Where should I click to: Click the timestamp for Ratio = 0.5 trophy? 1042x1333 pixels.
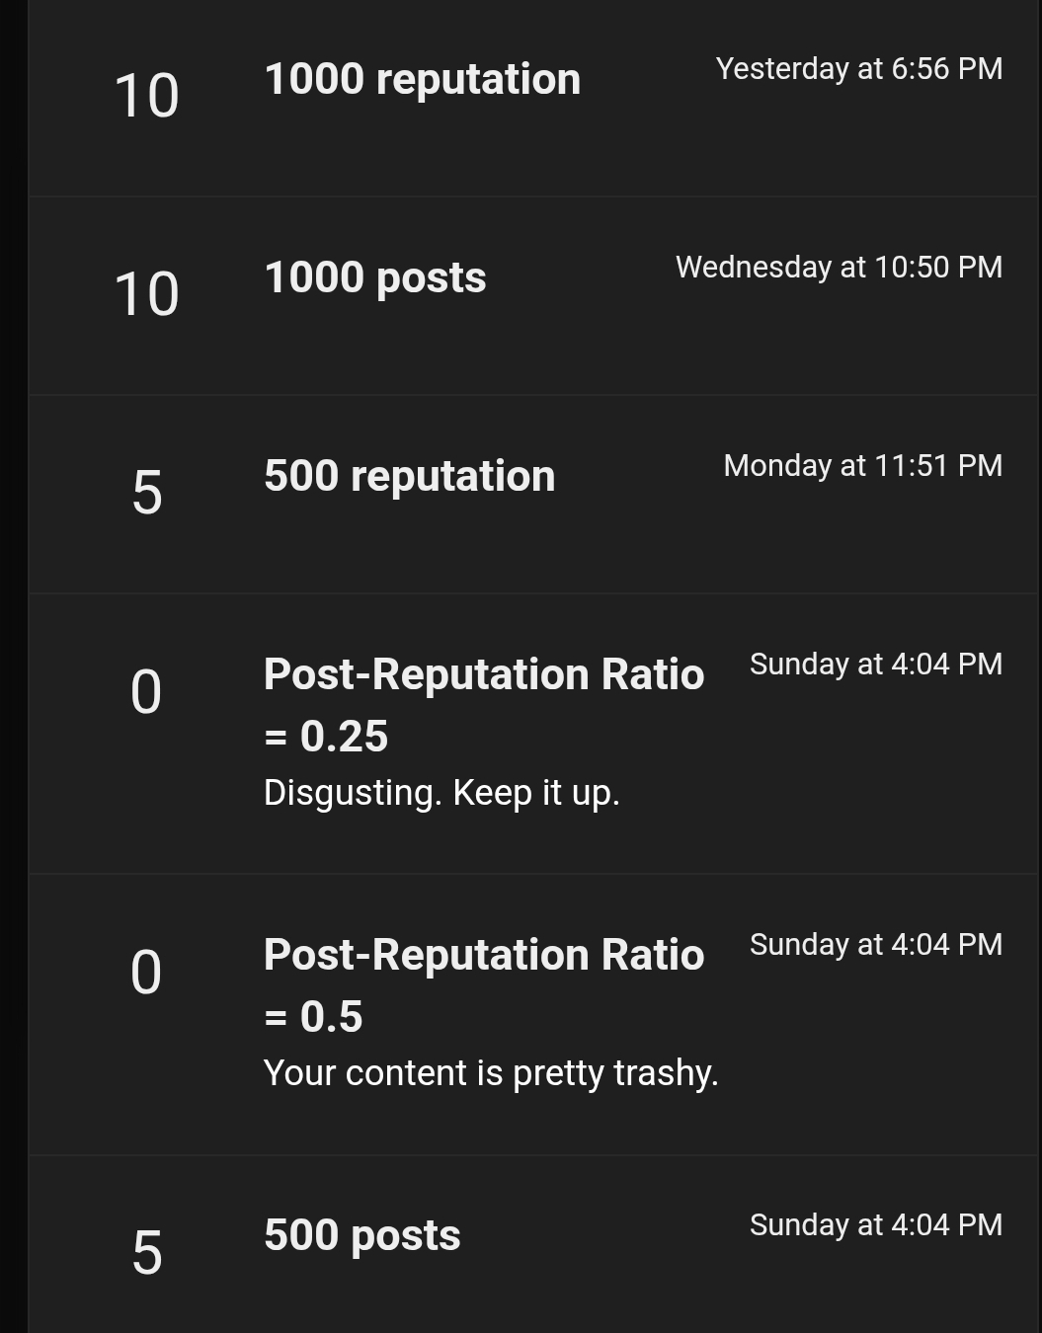(x=875, y=945)
